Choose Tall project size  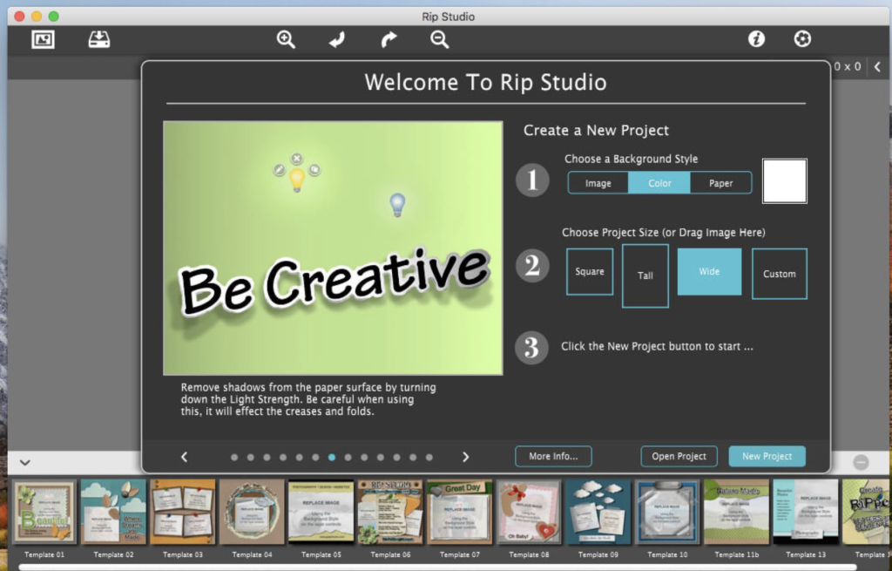(645, 276)
